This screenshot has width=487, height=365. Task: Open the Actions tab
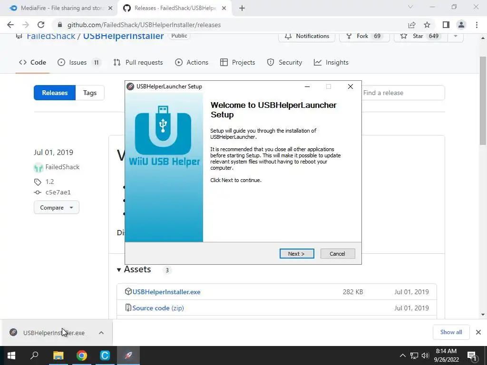coord(192,62)
